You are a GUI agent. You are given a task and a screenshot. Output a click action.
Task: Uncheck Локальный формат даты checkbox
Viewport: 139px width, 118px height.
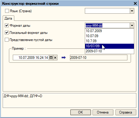point(7,33)
